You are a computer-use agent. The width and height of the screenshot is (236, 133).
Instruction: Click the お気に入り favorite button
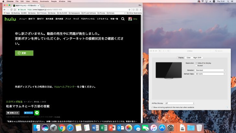coord(13,113)
